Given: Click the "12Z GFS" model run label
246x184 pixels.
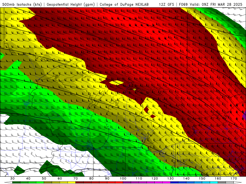Looking at the screenshot, I should pos(166,4).
